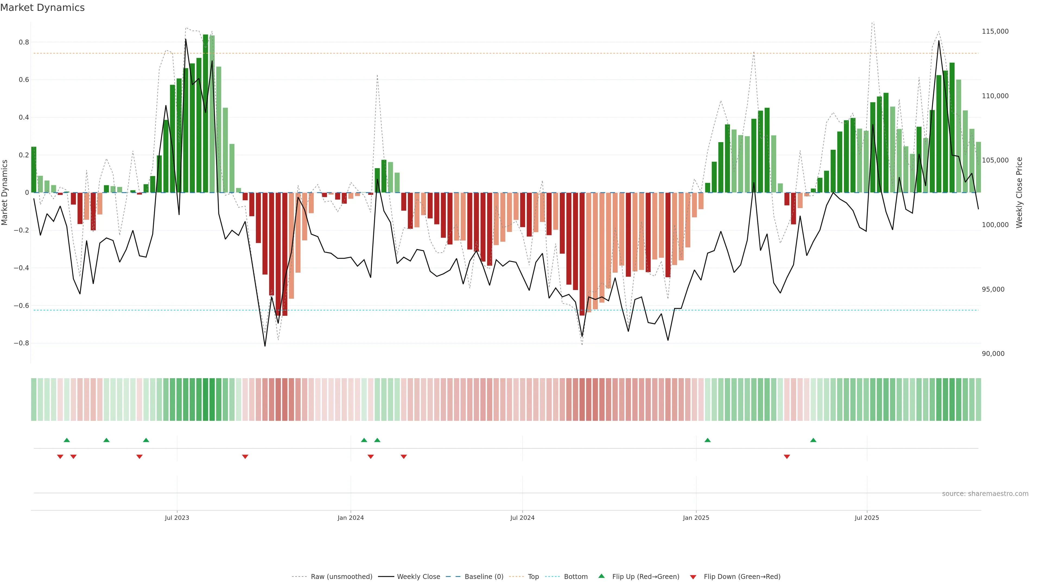Image resolution: width=1042 pixels, height=586 pixels.
Task: Click the last green Flip Up marker in 2025
Action: tap(814, 440)
